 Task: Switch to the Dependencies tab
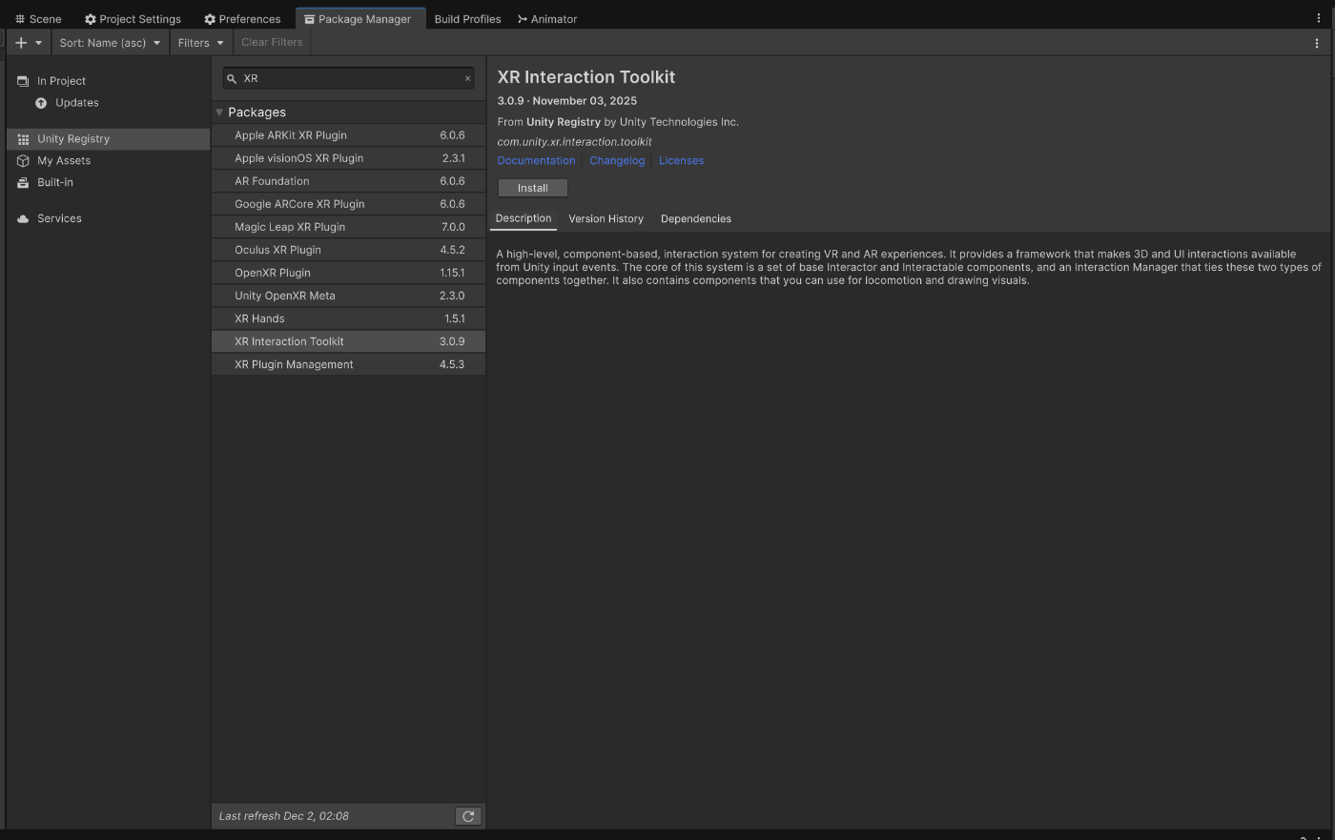[696, 219]
